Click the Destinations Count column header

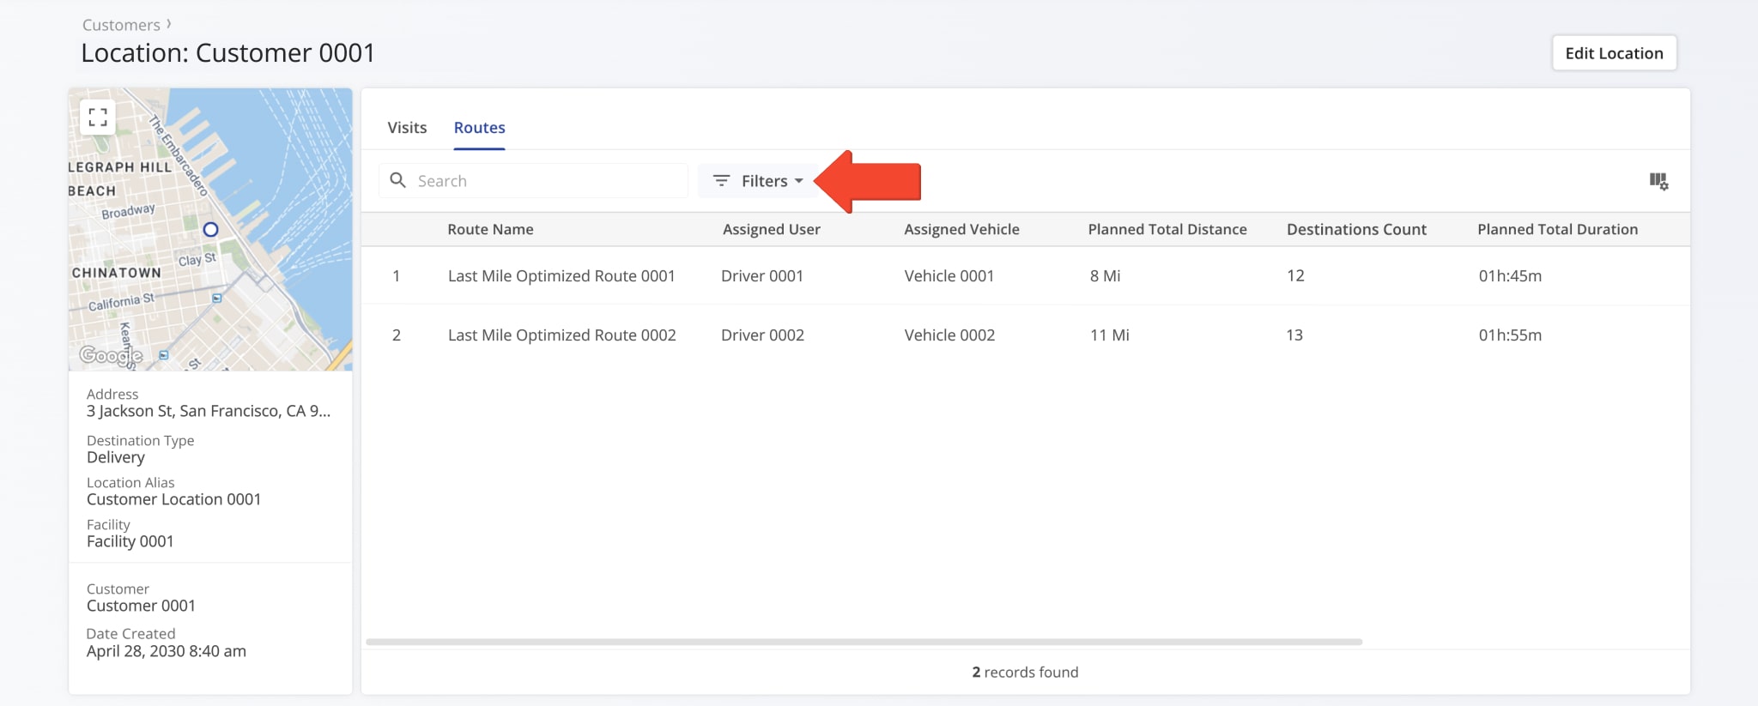1355,229
